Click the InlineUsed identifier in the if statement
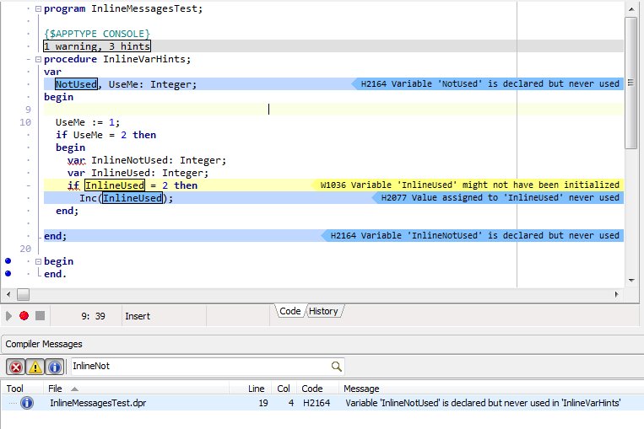The height and width of the screenshot is (429, 644). pyautogui.click(x=115, y=185)
